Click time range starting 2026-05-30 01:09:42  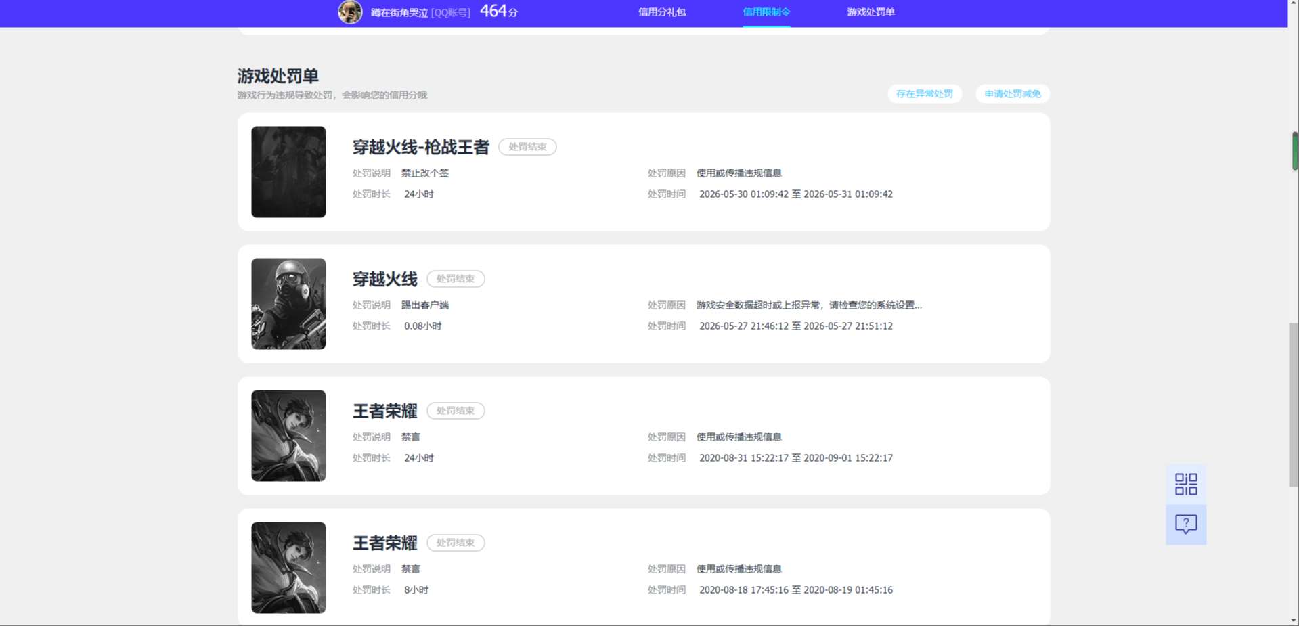[796, 194]
